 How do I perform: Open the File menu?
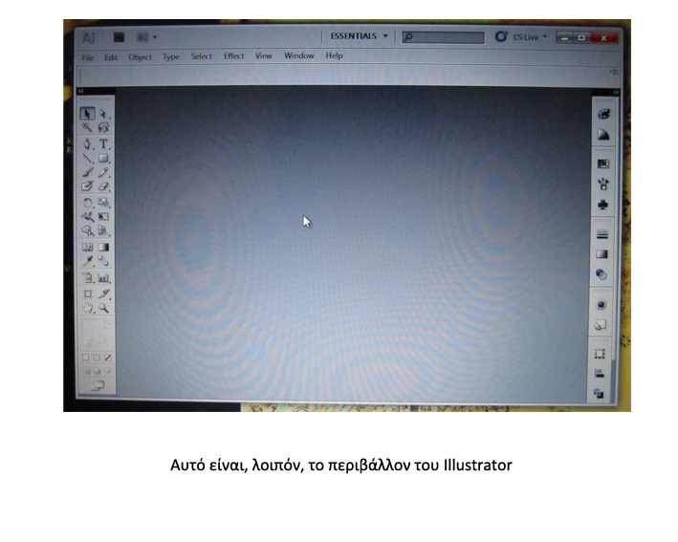click(88, 57)
